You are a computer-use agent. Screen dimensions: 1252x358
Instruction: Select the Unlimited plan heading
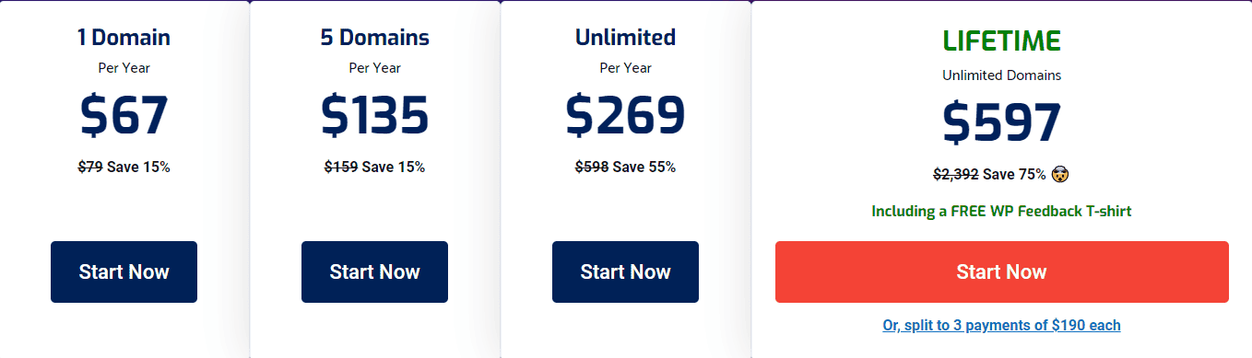coord(625,38)
